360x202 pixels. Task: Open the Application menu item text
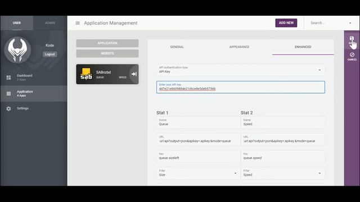pyautogui.click(x=25, y=91)
